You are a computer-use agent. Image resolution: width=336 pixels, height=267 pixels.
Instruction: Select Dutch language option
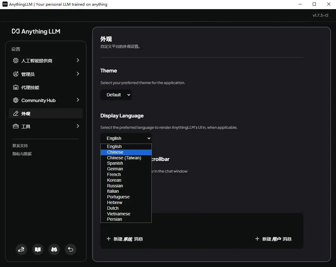pos(126,208)
